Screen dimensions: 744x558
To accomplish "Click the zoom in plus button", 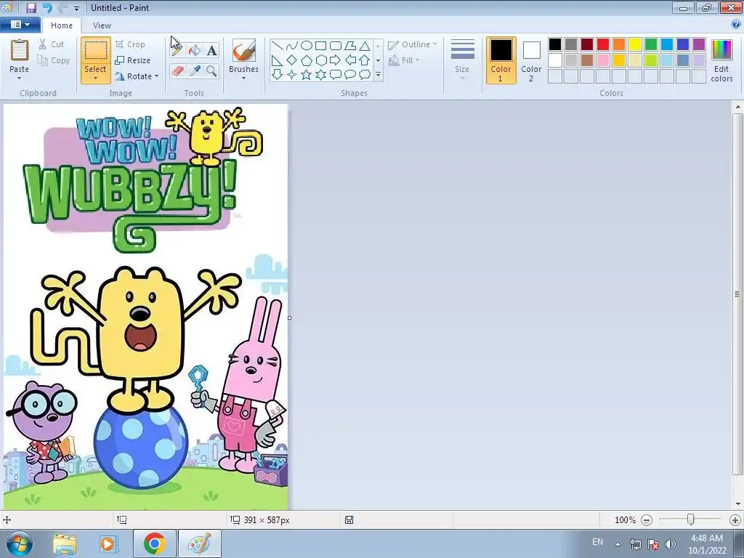I will pyautogui.click(x=735, y=520).
